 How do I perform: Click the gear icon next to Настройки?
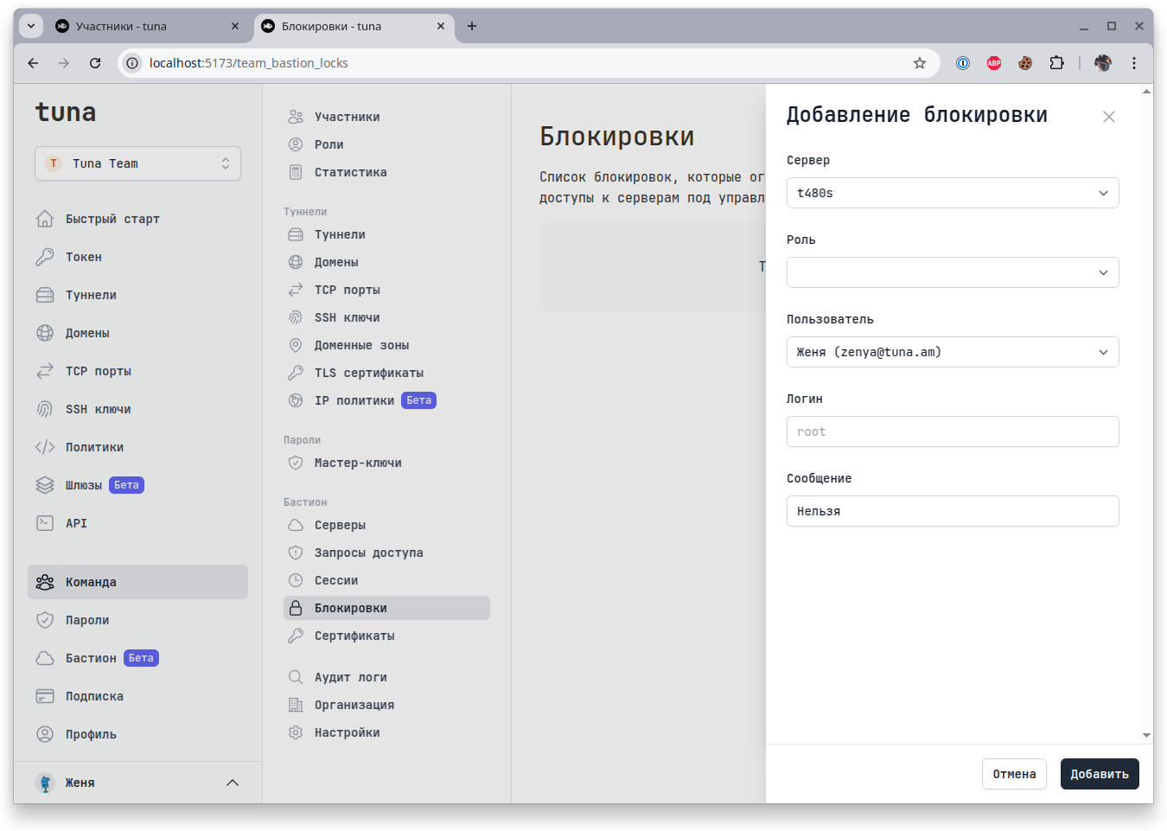296,732
